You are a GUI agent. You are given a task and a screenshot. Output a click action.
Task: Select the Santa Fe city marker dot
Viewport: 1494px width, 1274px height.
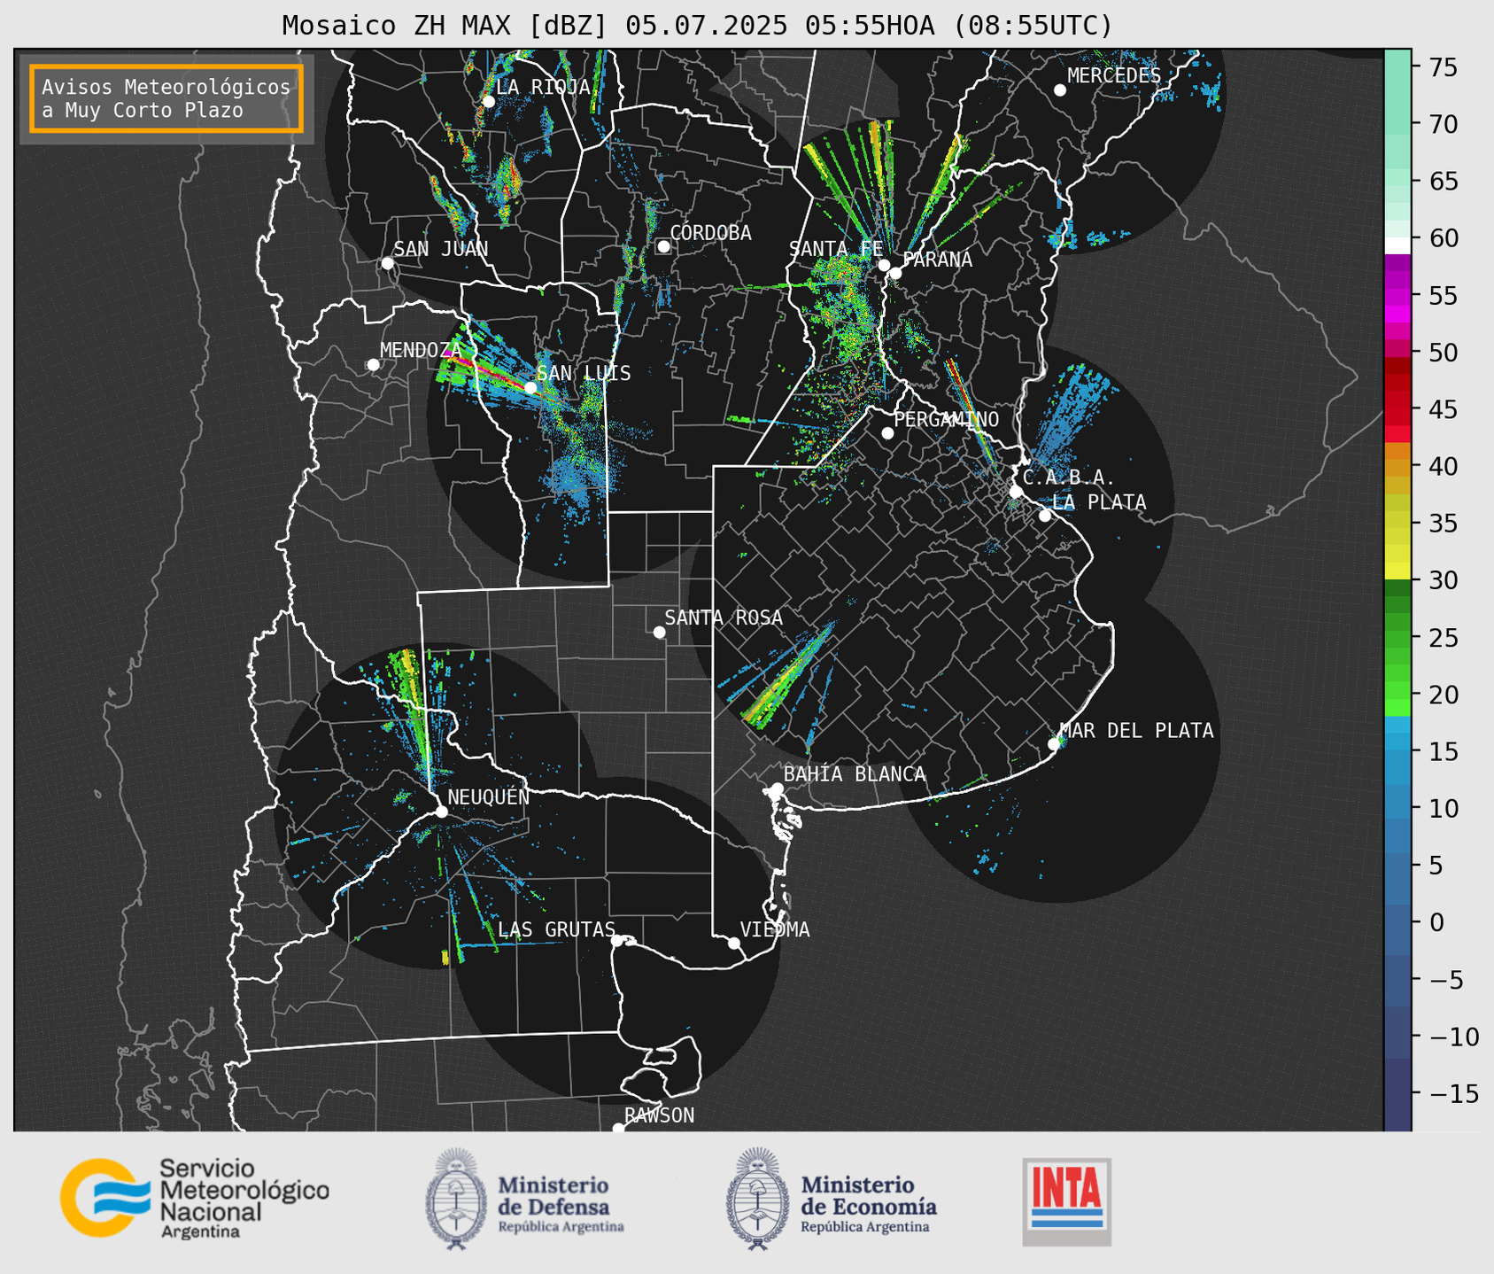[884, 265]
